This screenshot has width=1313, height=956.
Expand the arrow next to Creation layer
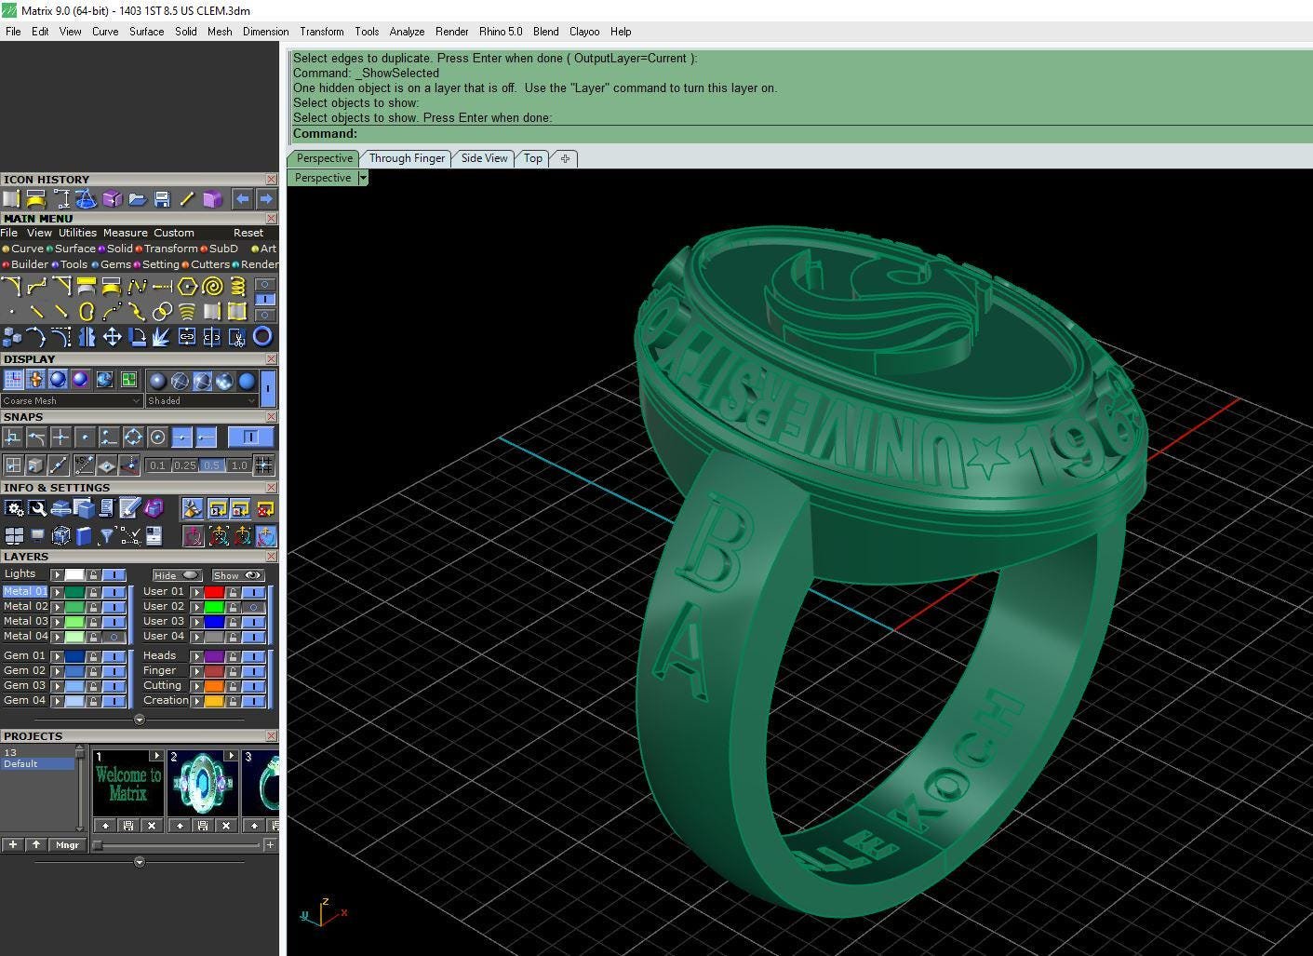196,701
